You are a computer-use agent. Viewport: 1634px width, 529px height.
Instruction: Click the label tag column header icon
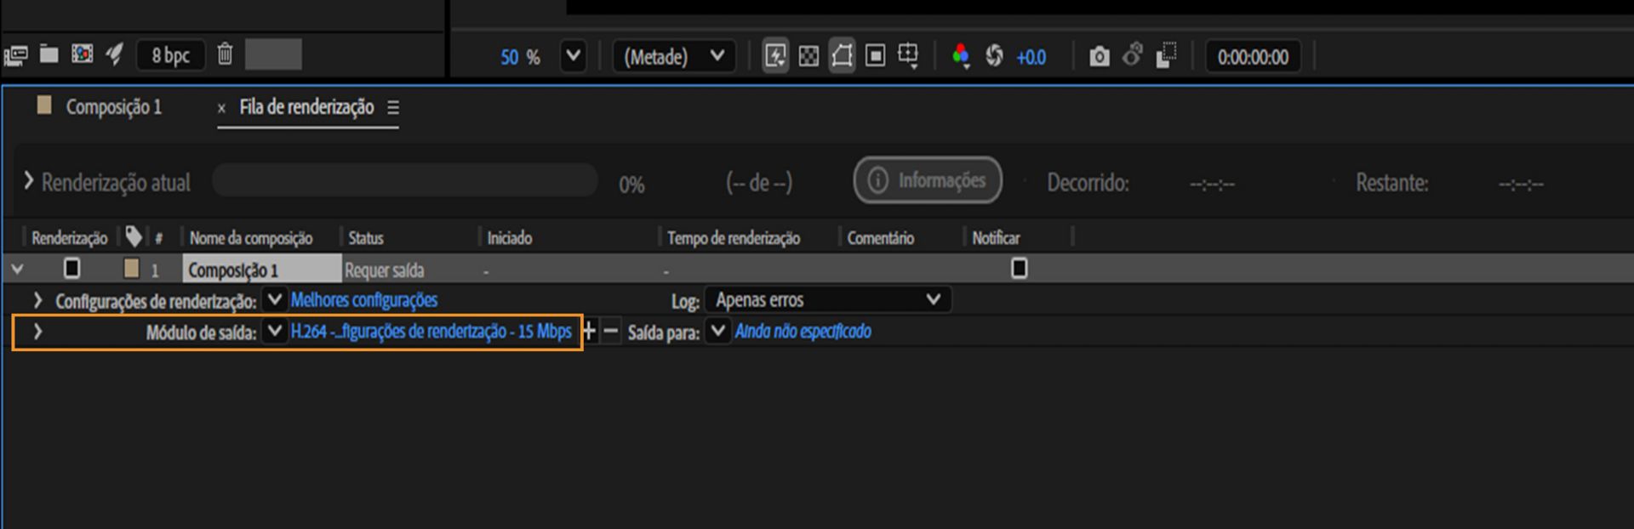tap(134, 236)
